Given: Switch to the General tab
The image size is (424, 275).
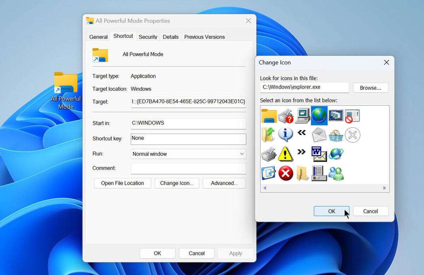Looking at the screenshot, I should pyautogui.click(x=98, y=37).
